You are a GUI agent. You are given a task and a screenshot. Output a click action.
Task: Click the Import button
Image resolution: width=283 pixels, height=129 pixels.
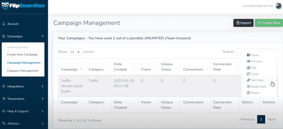tap(243, 23)
